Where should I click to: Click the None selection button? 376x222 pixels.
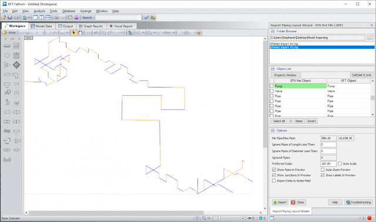coord(299,121)
